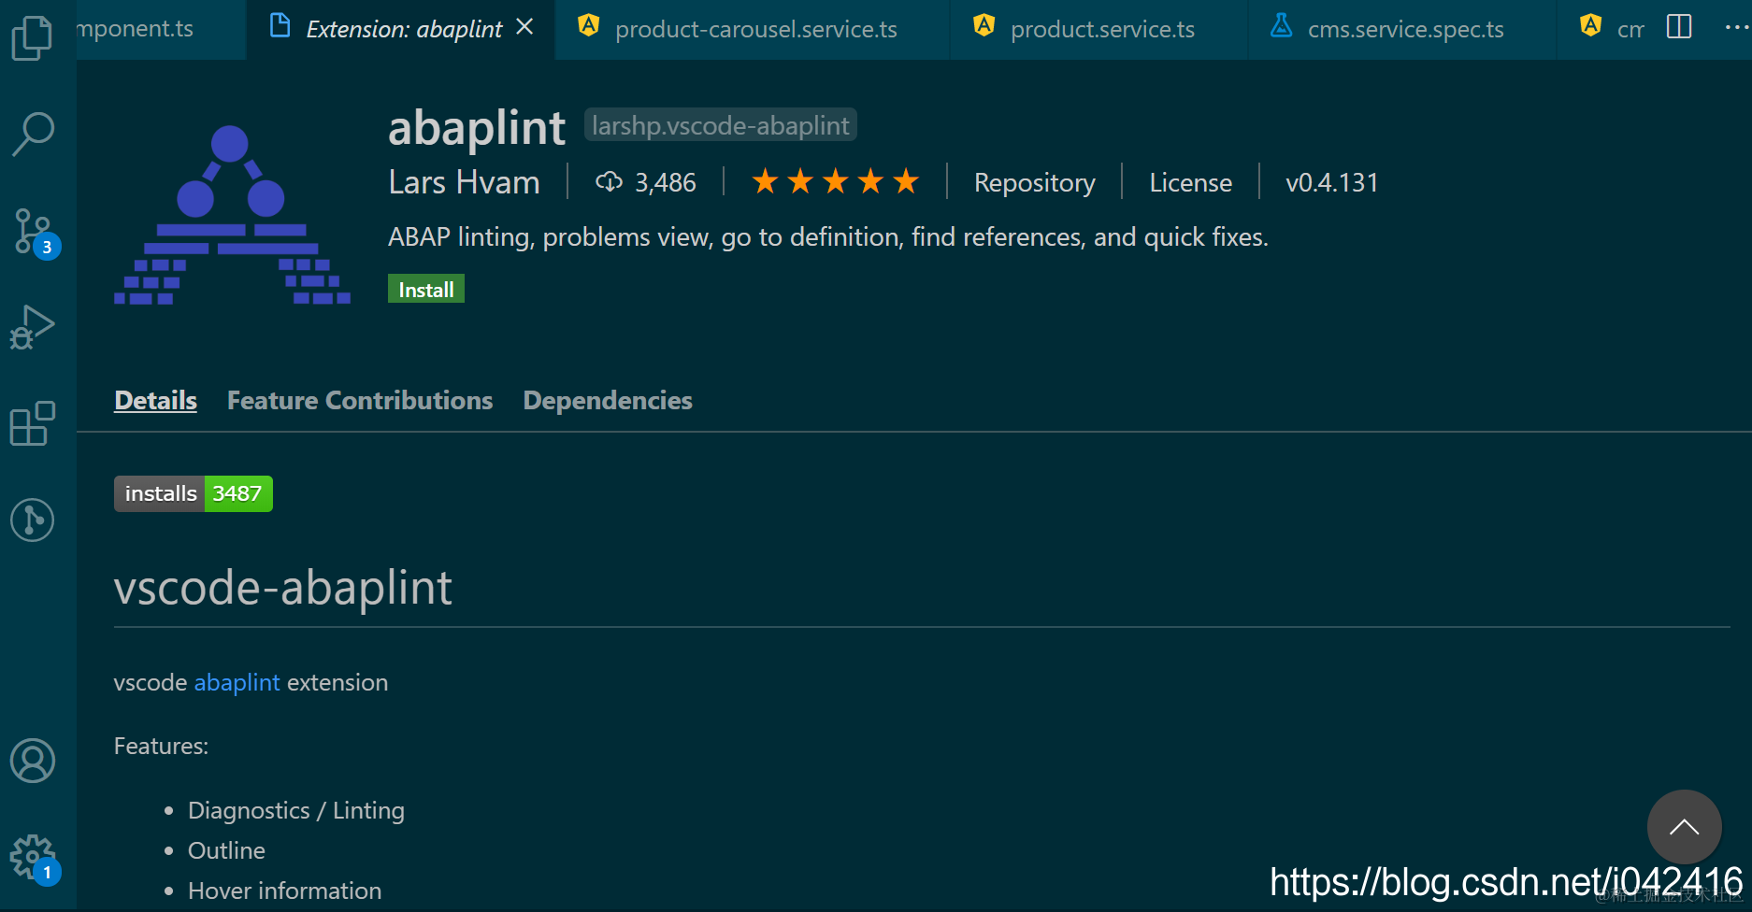The image size is (1752, 912).
Task: Open the Accounts menu icon
Action: click(33, 761)
